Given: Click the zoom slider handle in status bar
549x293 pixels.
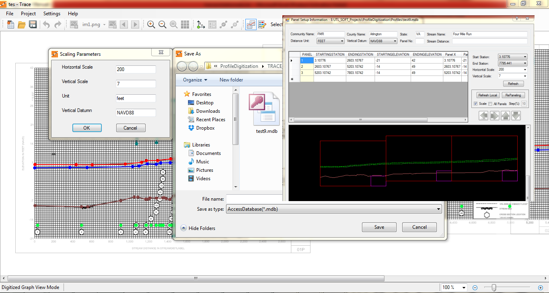Looking at the screenshot, I should 494,287.
